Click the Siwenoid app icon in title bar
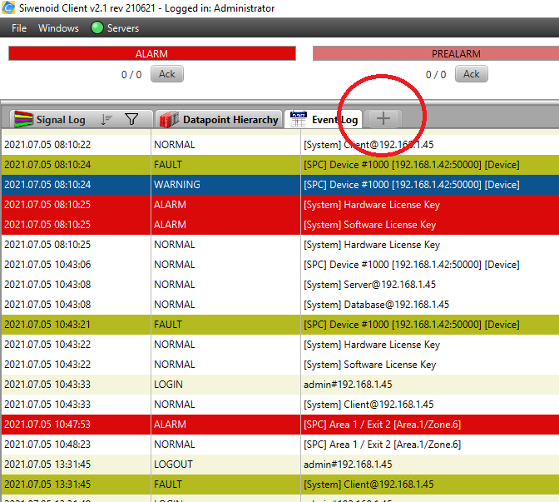The width and height of the screenshot is (559, 502). point(8,8)
